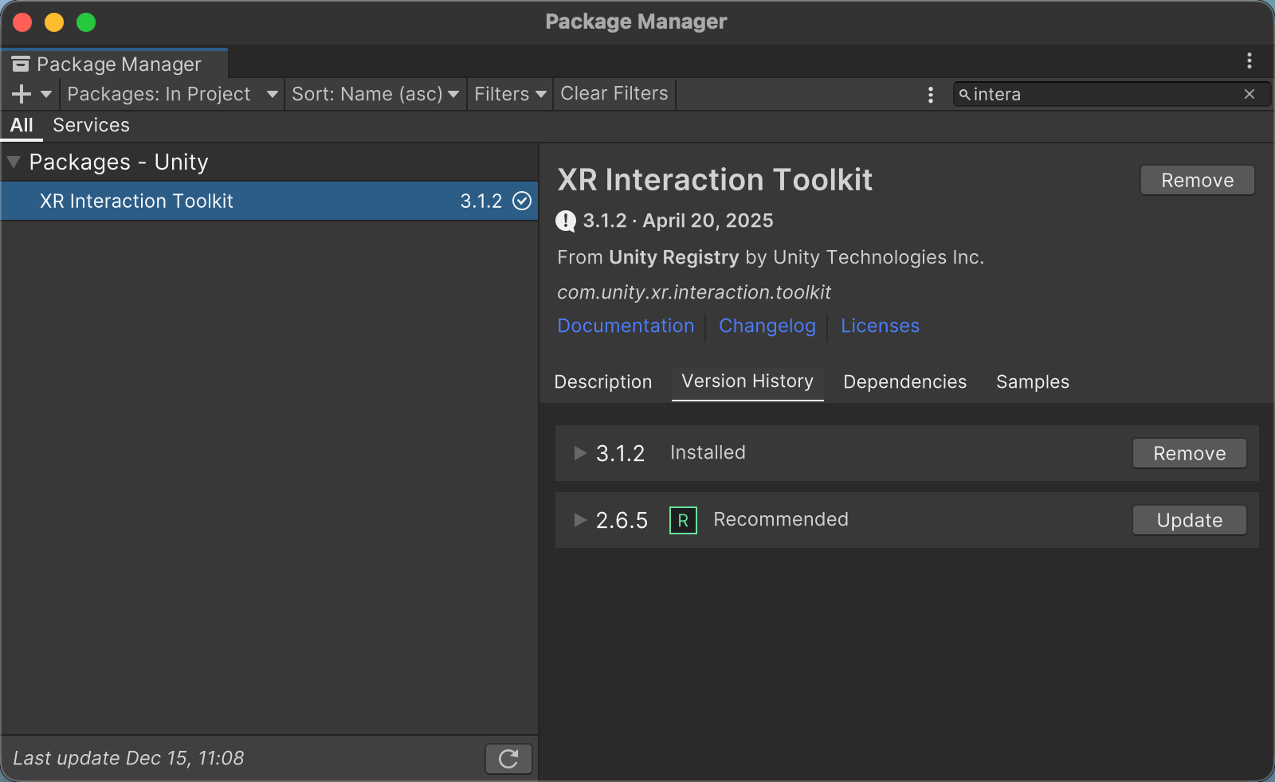1275x782 pixels.
Task: Click the refresh package list icon
Action: pos(508,759)
